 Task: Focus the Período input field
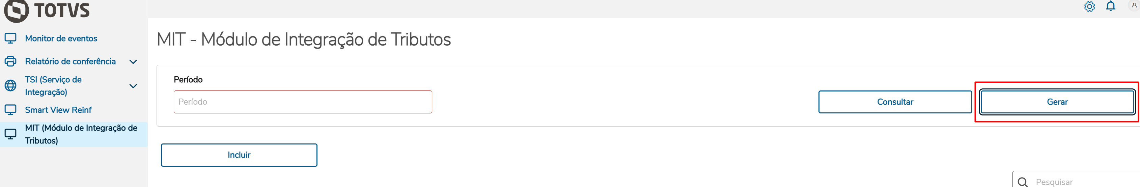click(303, 102)
